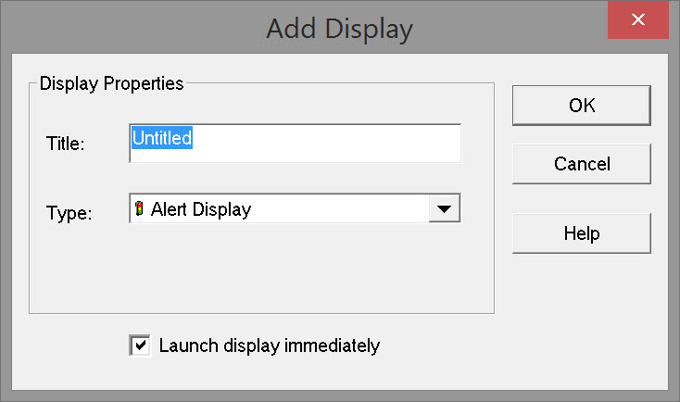Select the "Alert Display" text in Type
680x402 pixels.
pyautogui.click(x=201, y=209)
